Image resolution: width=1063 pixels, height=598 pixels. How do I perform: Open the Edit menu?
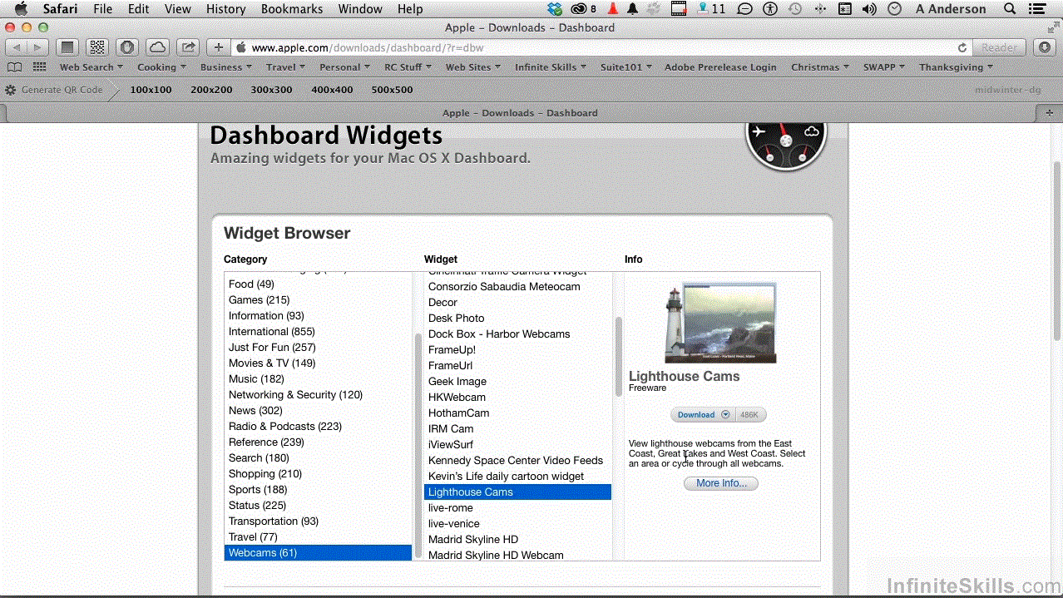coord(139,9)
